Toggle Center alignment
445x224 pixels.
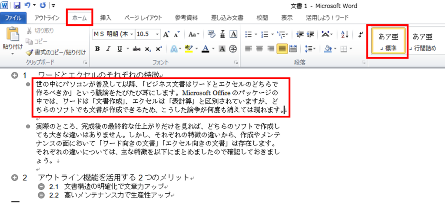point(259,49)
